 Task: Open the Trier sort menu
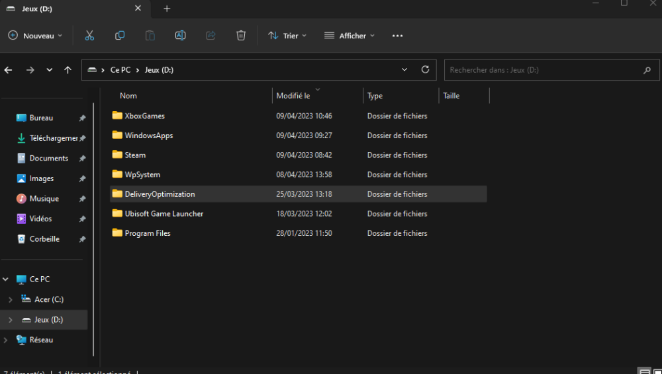coord(287,36)
